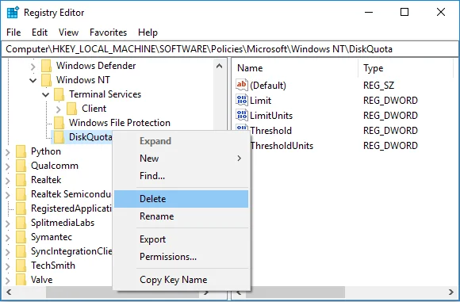Expand the Windows Defender key
The width and height of the screenshot is (460, 302).
click(x=33, y=67)
